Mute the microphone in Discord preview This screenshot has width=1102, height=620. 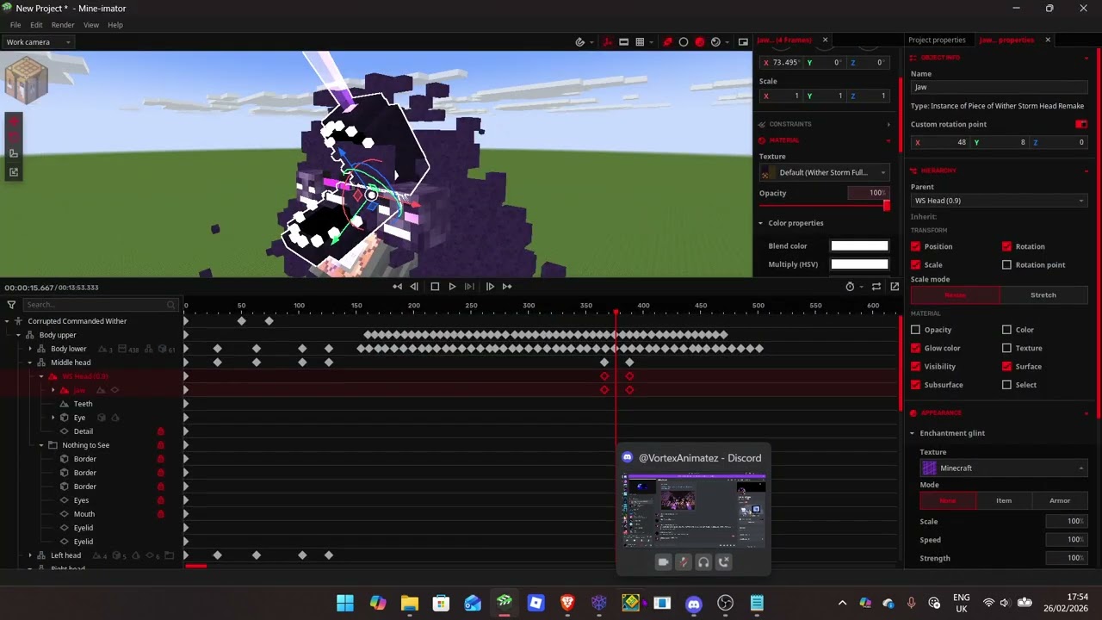(x=683, y=562)
